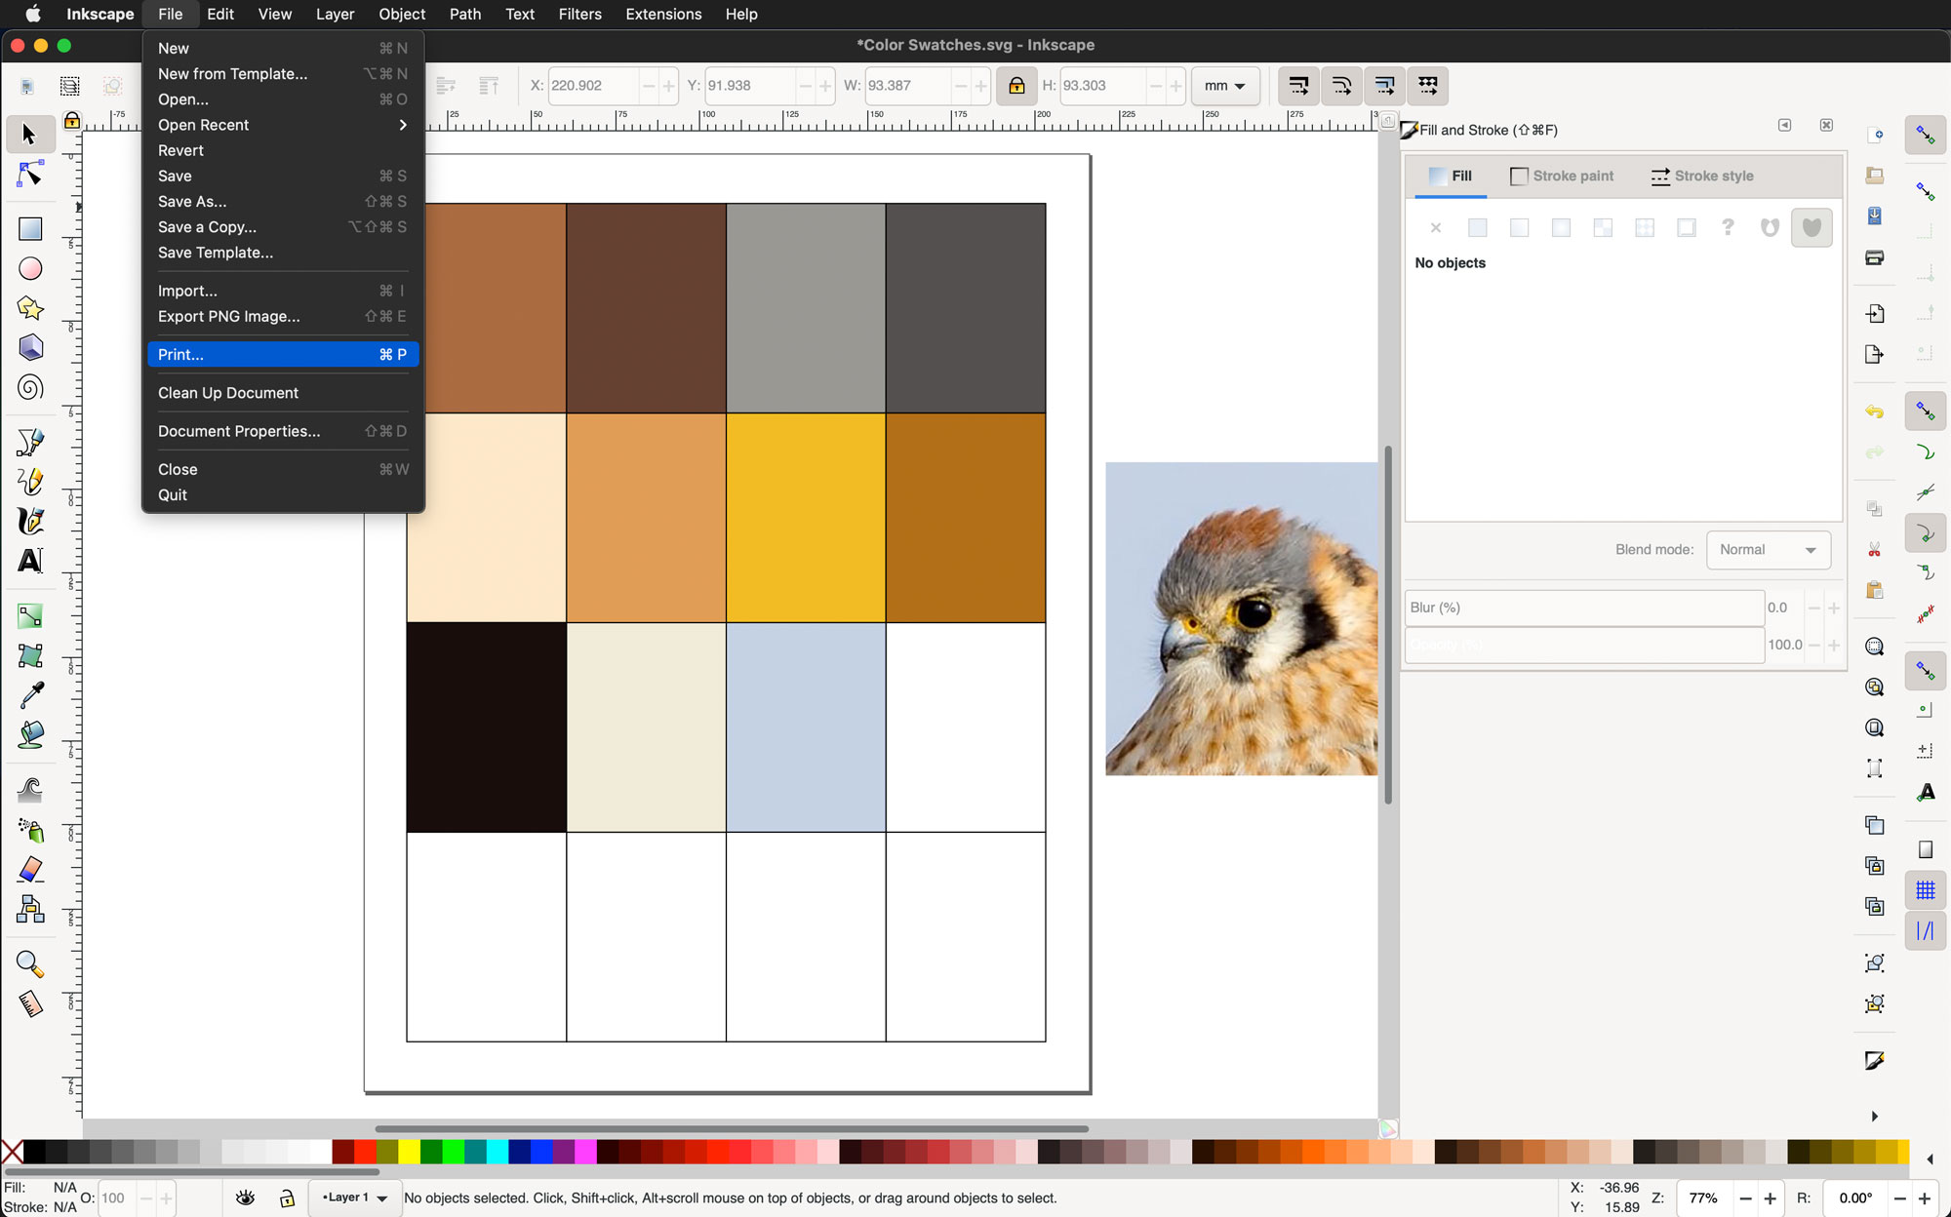This screenshot has width=1951, height=1217.
Task: Click the Undo arrow icon
Action: [x=1874, y=412]
